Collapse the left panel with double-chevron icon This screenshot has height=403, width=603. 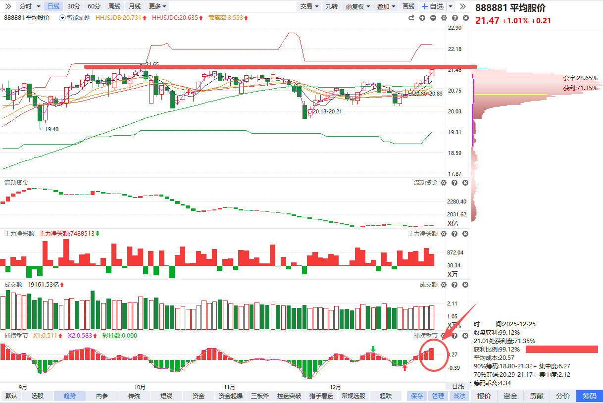click(x=7, y=6)
